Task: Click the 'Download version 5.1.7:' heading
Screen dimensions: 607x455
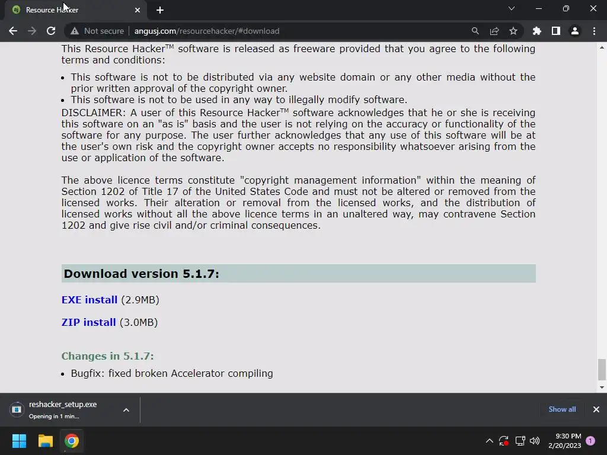Action: pos(141,274)
